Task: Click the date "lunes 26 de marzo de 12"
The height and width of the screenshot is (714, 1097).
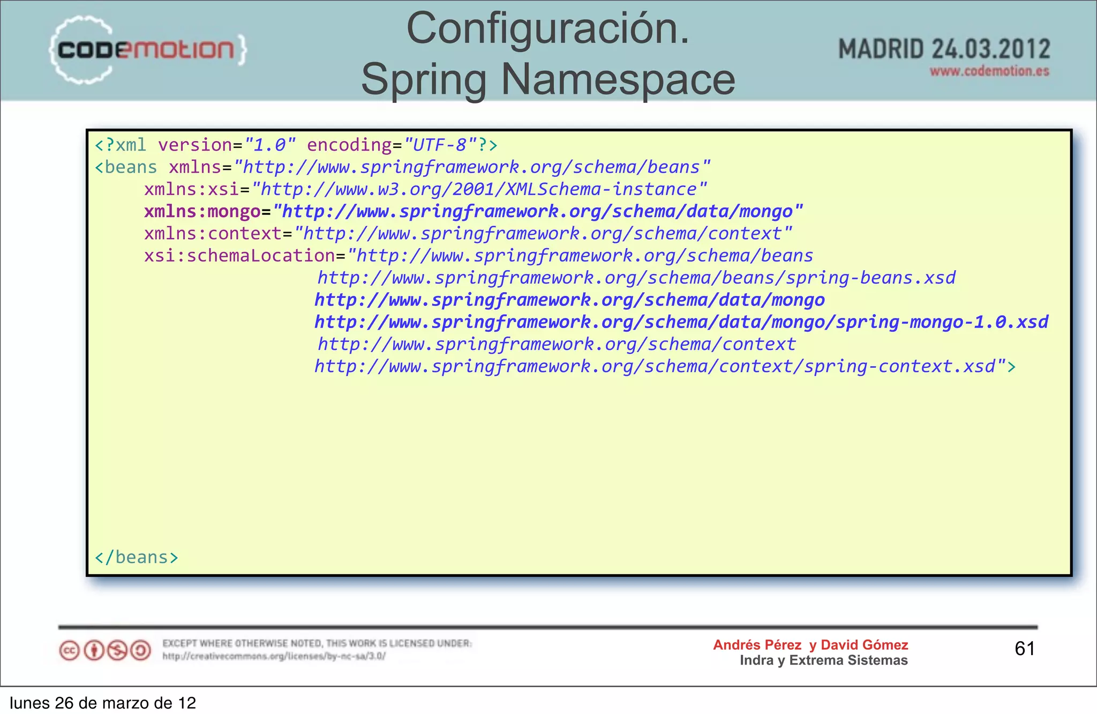Action: coord(103,703)
